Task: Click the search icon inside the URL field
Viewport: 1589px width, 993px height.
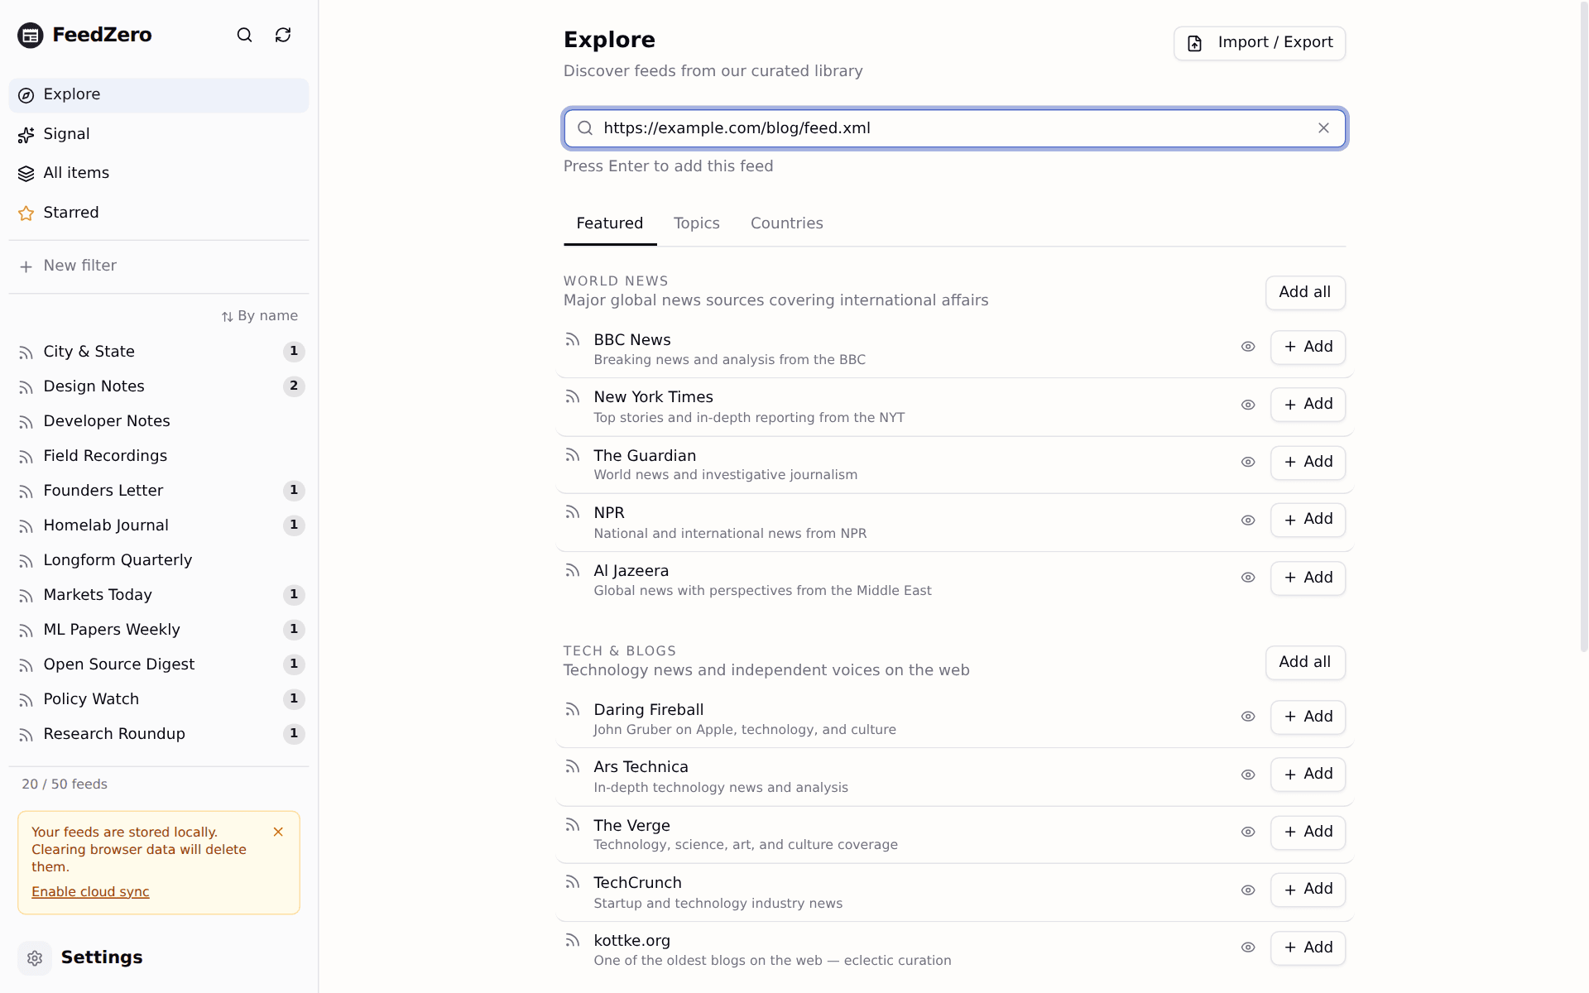Action: point(585,128)
